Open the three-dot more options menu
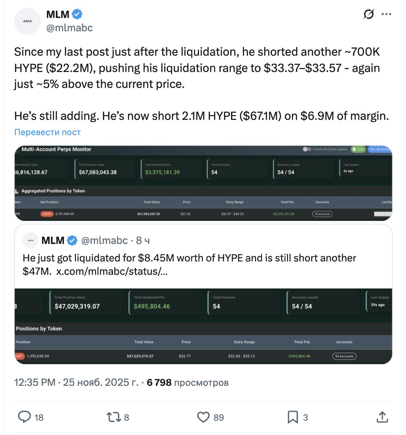 tap(387, 15)
